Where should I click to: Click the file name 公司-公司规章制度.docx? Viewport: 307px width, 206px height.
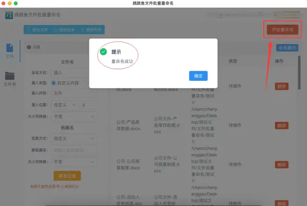(128, 165)
